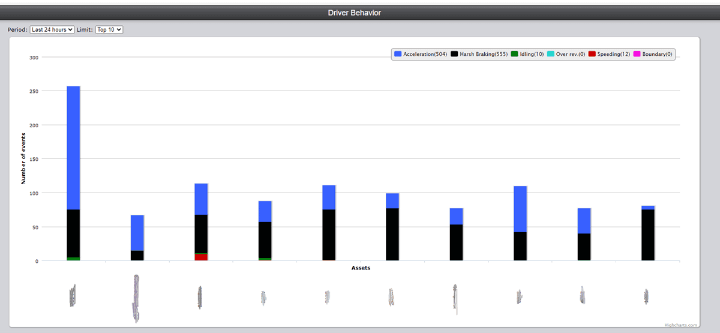This screenshot has height=333, width=720.
Task: Click the green Idling segment on fourth bar
Action: pos(265,259)
